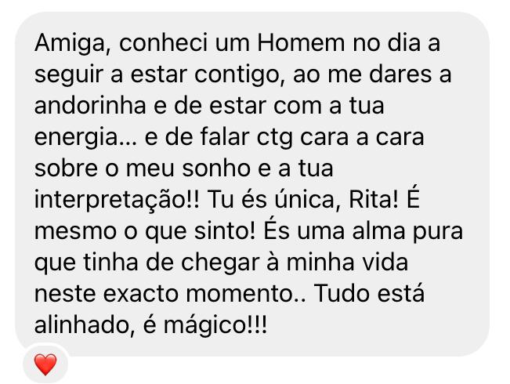Click the word 'andorinha' in message
The image size is (510, 384).
pyautogui.click(x=90, y=106)
